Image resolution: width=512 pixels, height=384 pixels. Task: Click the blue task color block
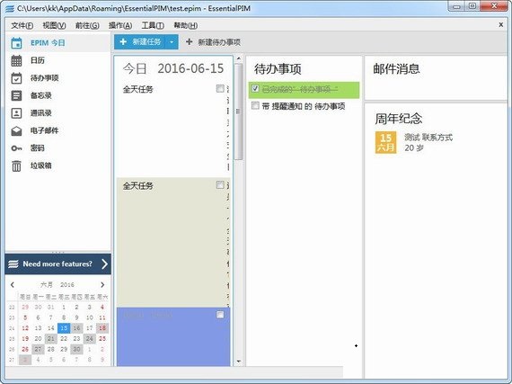click(x=173, y=336)
